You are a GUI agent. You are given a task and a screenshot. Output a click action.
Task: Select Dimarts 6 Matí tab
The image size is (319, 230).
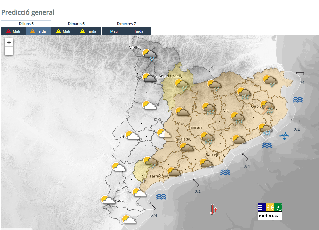pos(64,31)
